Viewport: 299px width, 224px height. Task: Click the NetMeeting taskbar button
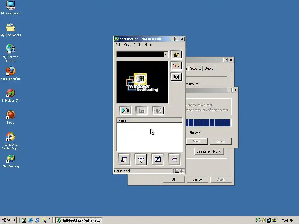pos(79,220)
